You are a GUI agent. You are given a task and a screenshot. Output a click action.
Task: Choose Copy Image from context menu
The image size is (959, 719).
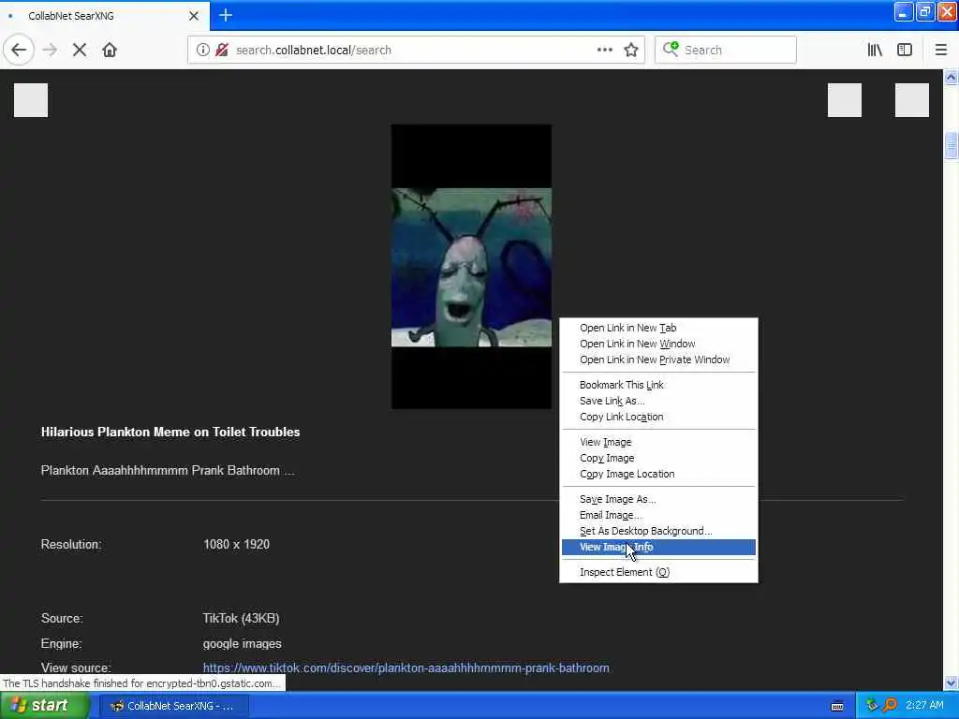(658, 457)
